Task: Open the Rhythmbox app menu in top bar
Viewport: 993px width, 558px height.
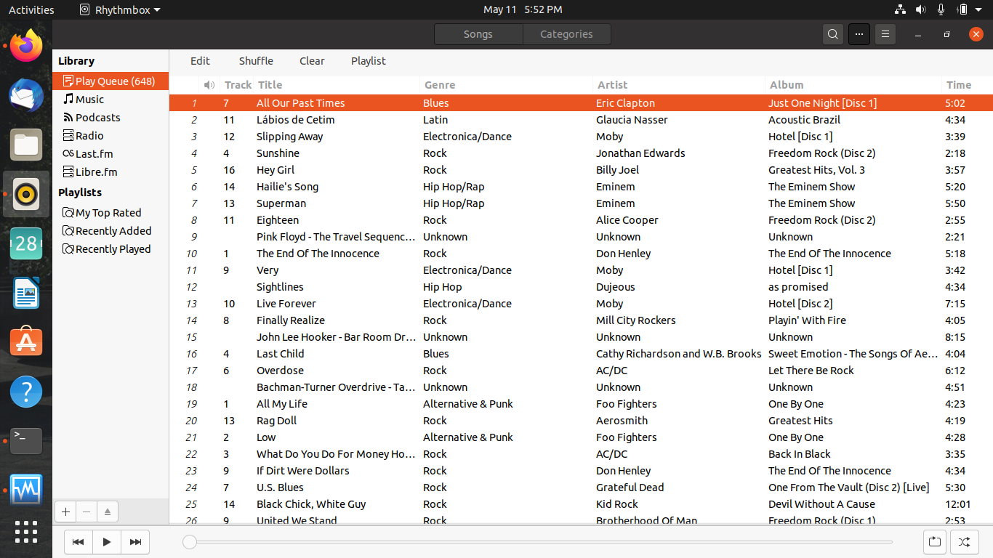Action: (120, 9)
